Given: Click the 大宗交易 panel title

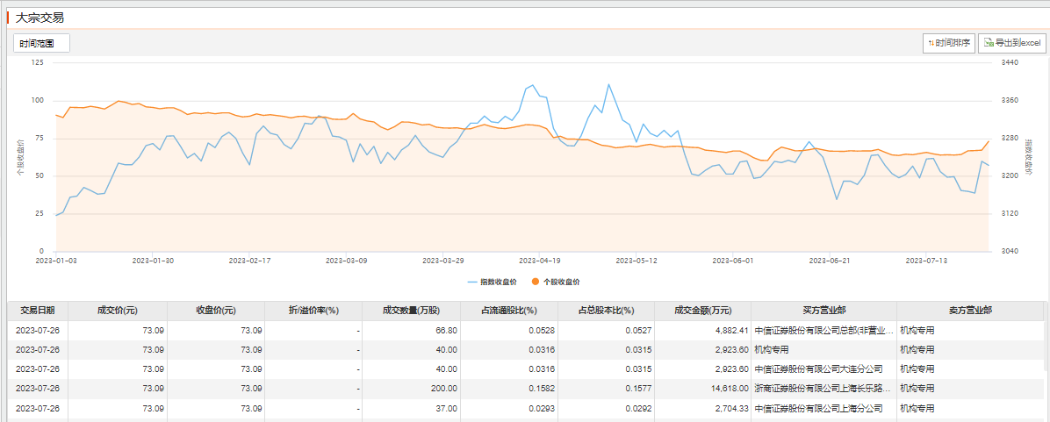Looking at the screenshot, I should tap(40, 18).
